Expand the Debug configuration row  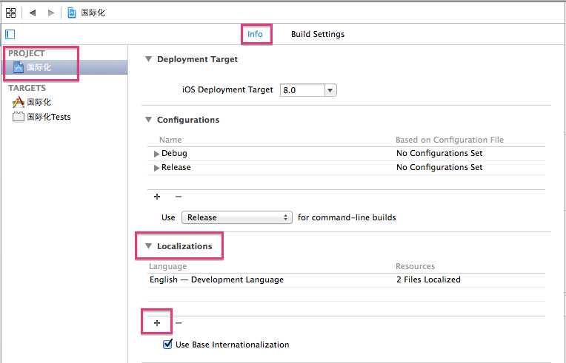coord(156,154)
